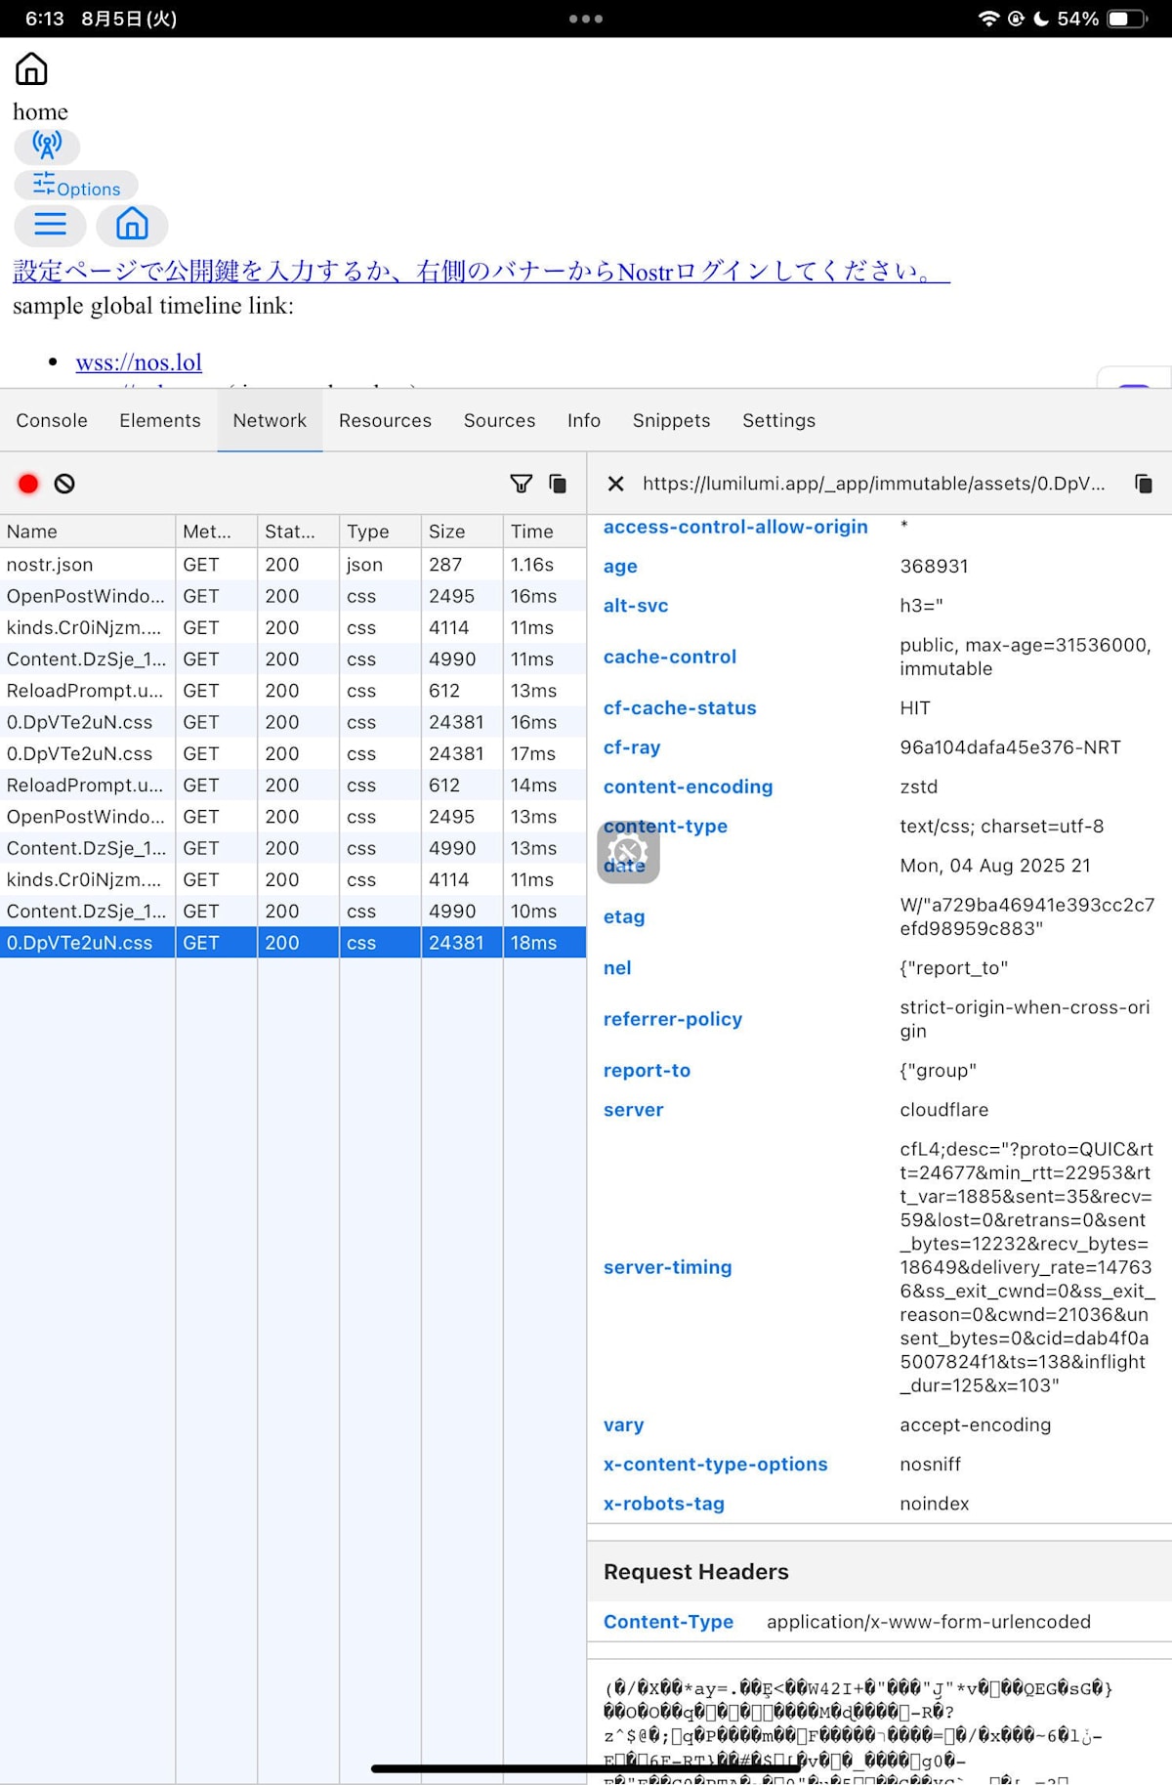Viewport: 1172px width, 1785px height.
Task: Click the Size column header
Action: (x=462, y=531)
